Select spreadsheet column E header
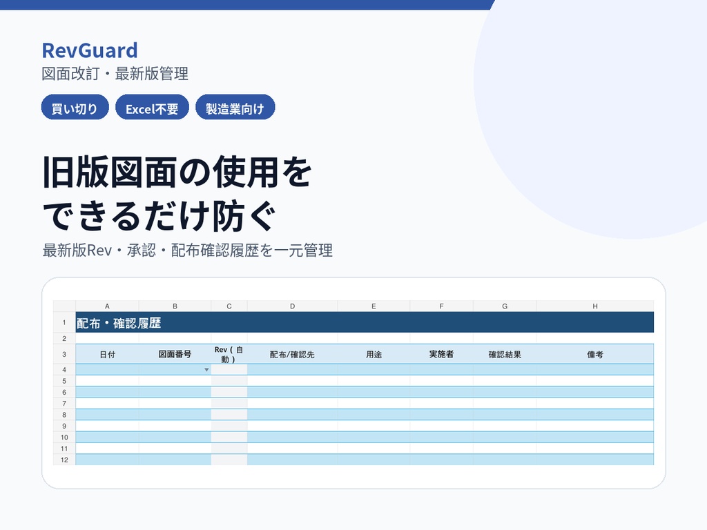 [x=374, y=306]
